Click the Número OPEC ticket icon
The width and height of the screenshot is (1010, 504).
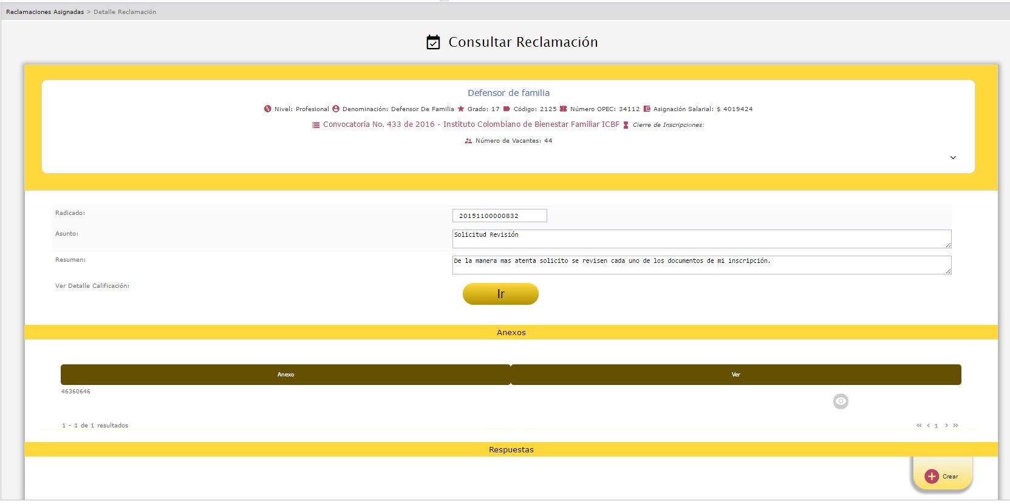564,109
